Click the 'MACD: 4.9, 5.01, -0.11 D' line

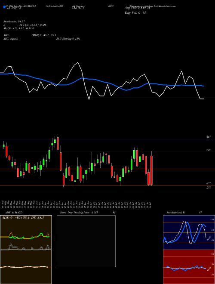pos(19,28)
